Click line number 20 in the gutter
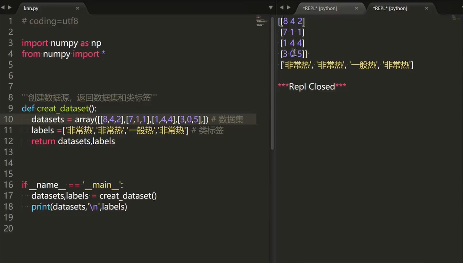The width and height of the screenshot is (463, 263). [x=8, y=228]
